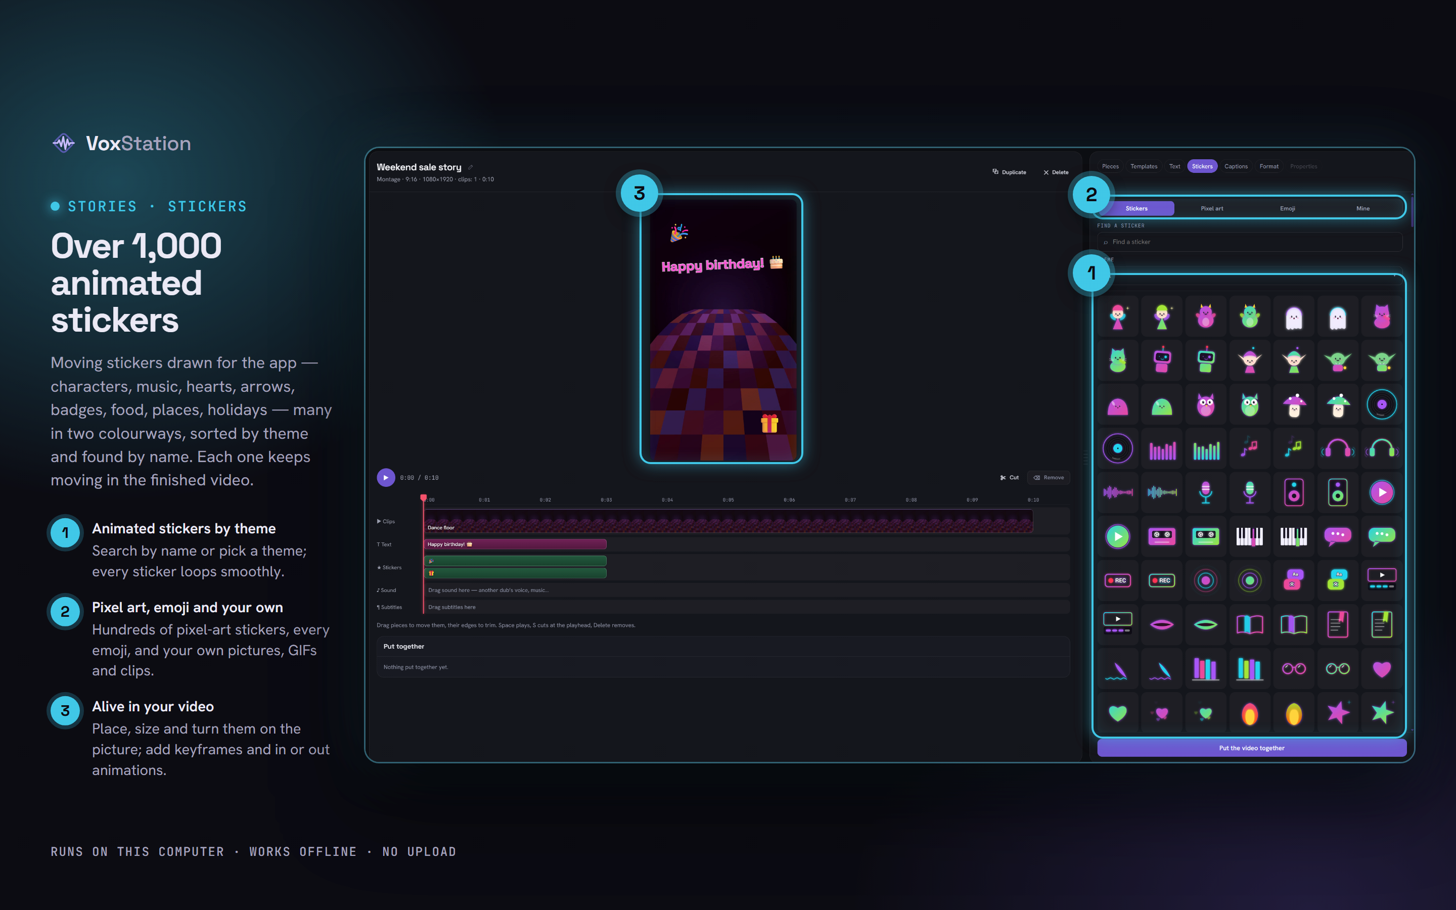The width and height of the screenshot is (1456, 910).
Task: Click the red playhead on the timeline
Action: coord(424,498)
